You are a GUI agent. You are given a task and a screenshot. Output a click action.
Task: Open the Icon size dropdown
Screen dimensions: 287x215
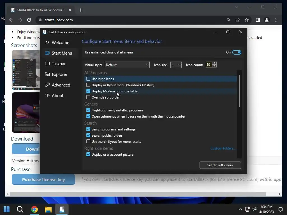[176, 65]
